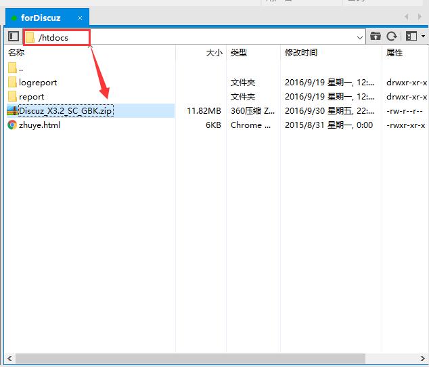This screenshot has height=367, width=429.
Task: Refresh the remote directory listing
Action: click(x=391, y=37)
